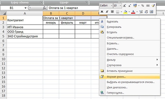Select column A header
Image resolution: width=165 pixels, height=99 pixels.
(25, 13)
